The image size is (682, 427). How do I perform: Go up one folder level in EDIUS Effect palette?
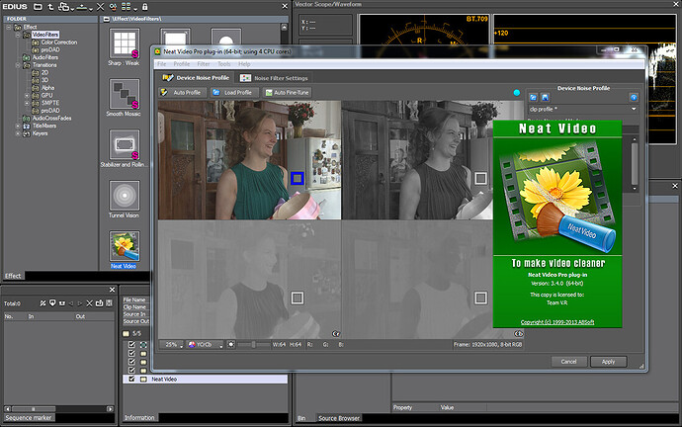(50, 7)
